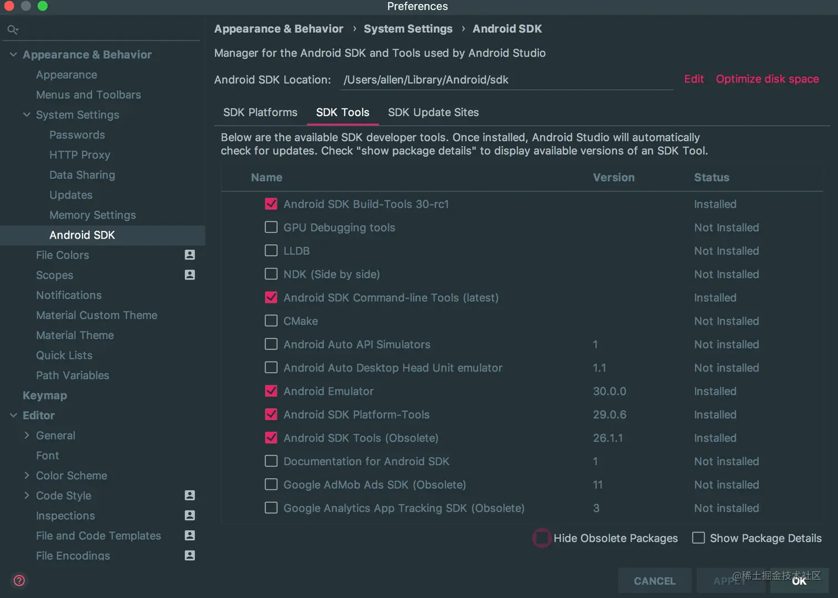838x598 pixels.
Task: Click the profile icon beside Scopes
Action: point(190,275)
